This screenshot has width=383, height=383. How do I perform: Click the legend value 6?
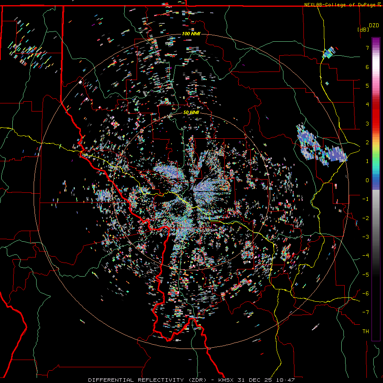click(367, 67)
